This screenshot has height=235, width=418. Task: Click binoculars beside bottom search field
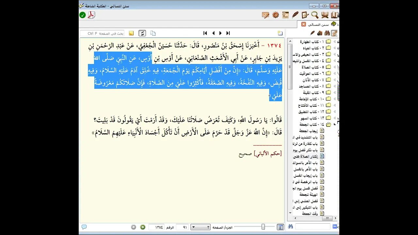290,226
